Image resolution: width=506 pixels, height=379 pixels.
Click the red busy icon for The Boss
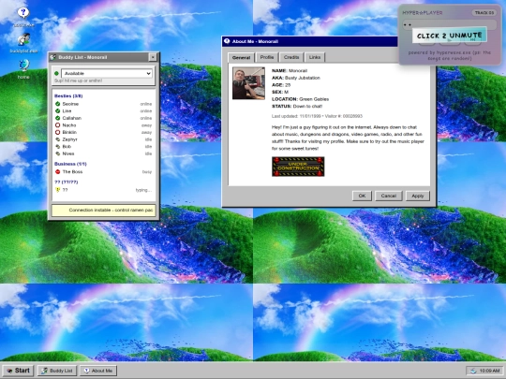[57, 172]
